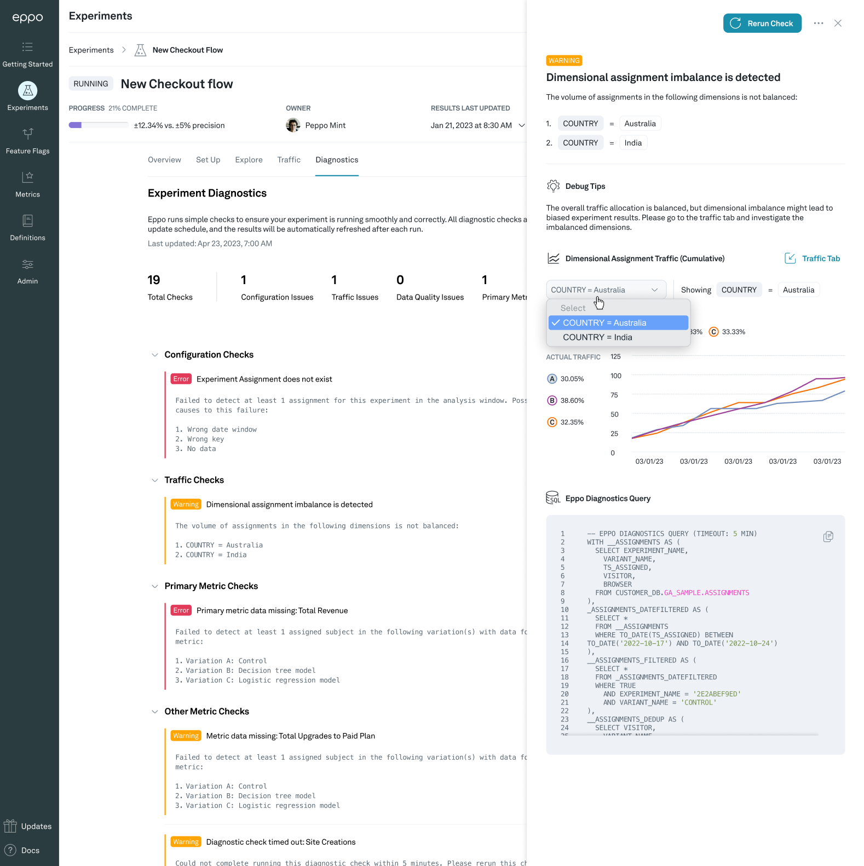
Task: Open Feature Flags section
Action: pos(27,141)
